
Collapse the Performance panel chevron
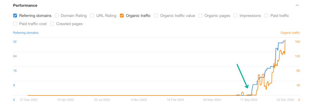pos(297,5)
